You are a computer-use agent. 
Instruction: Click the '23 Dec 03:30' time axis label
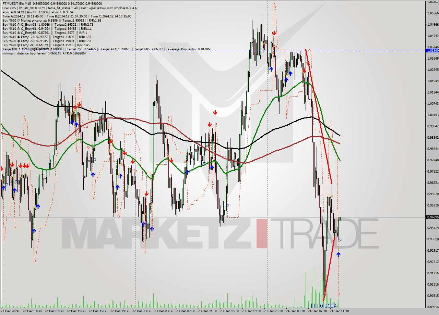(x=164, y=311)
